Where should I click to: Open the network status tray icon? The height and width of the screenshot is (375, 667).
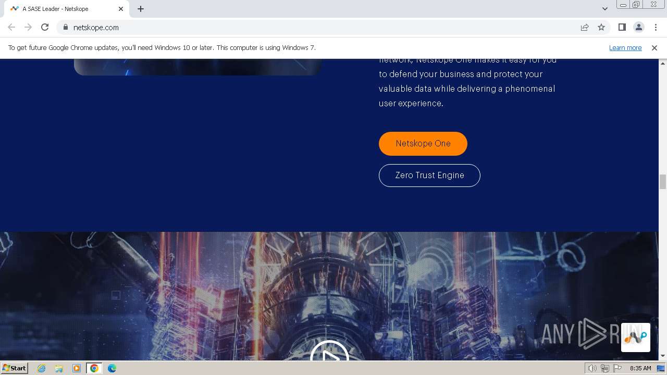click(x=604, y=368)
